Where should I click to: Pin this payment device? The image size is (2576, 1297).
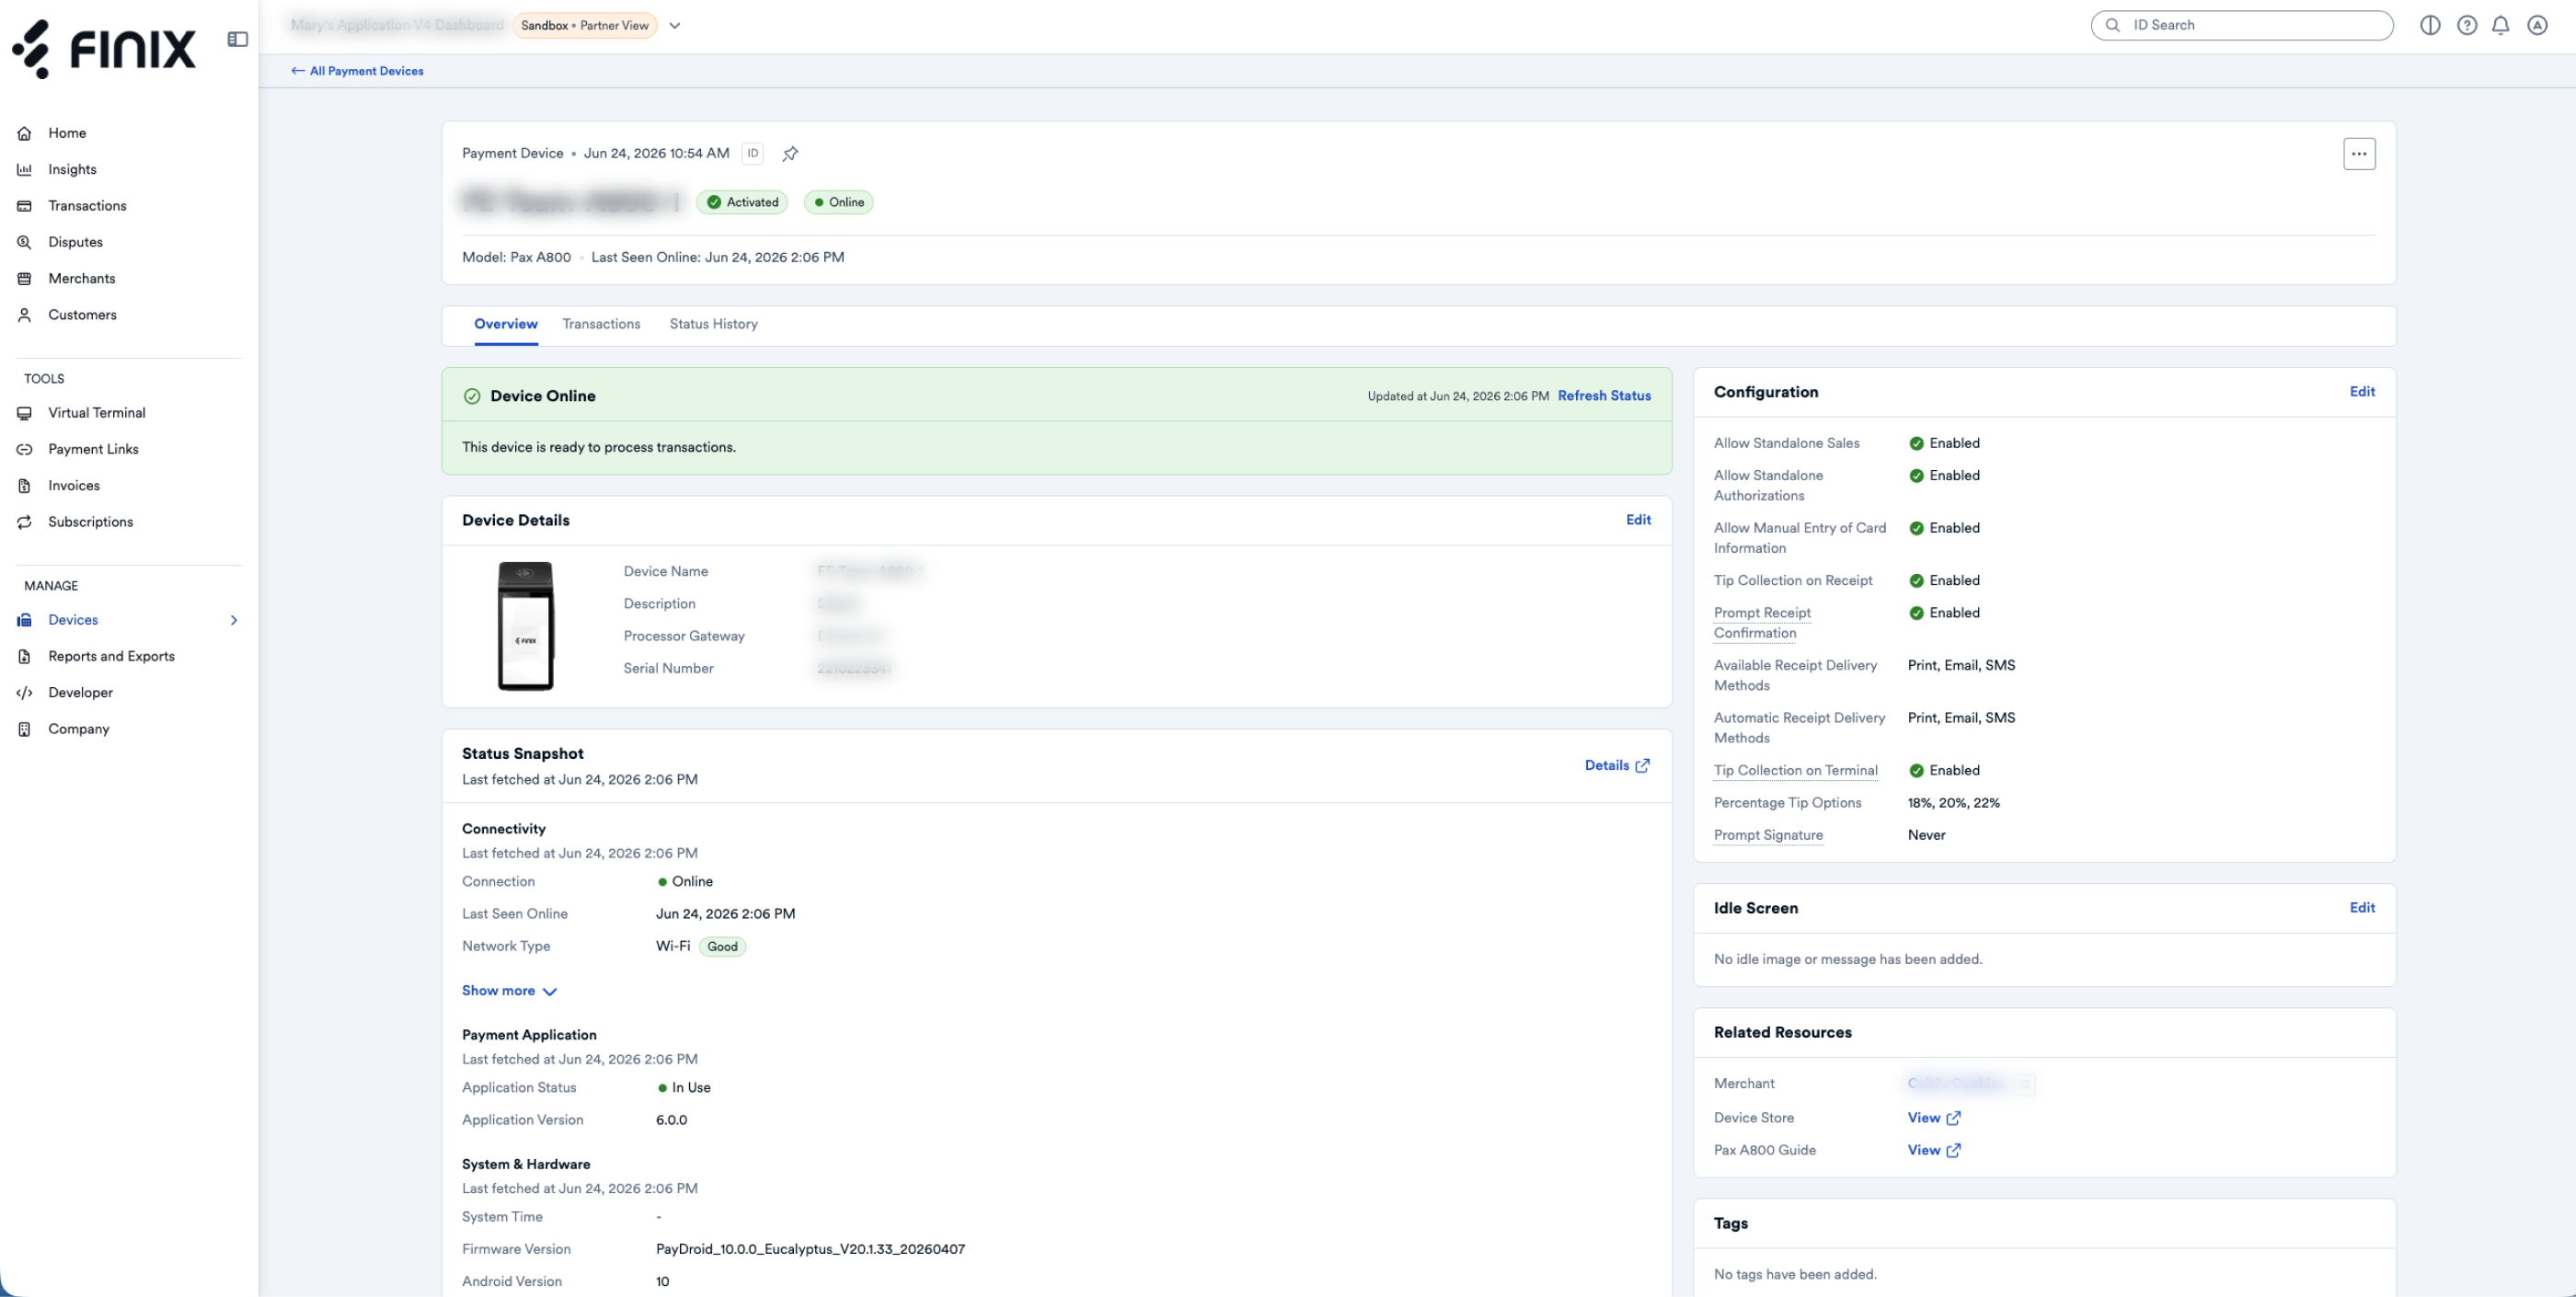790,153
